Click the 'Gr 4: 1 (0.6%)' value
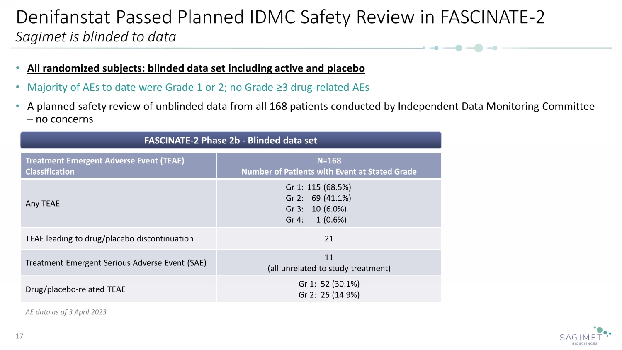Screen dimensions: 622x350 [x=316, y=220]
